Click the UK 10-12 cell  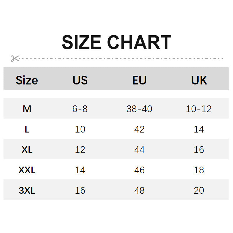[199, 109]
